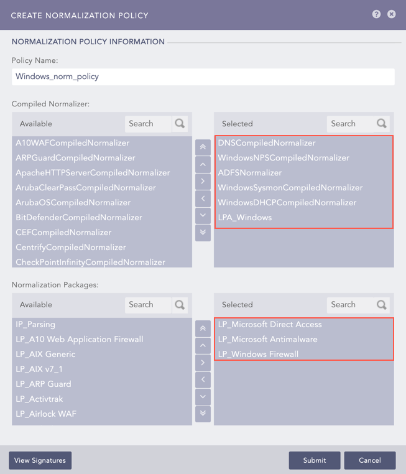Move normalization package up one position

pos(203,345)
